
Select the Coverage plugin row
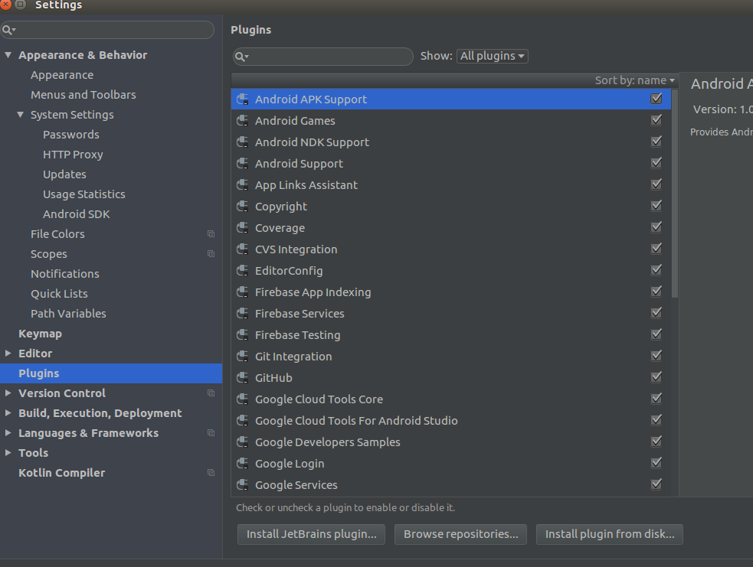click(451, 228)
